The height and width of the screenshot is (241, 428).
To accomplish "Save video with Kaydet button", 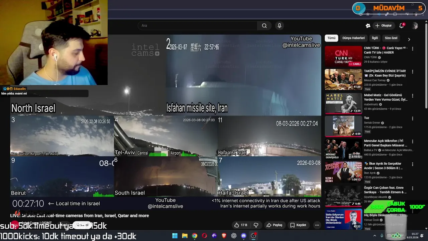I will click(x=298, y=225).
